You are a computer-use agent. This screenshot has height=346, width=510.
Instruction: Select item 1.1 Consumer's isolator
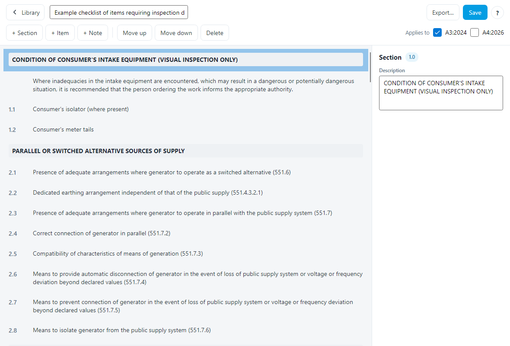tap(186, 109)
